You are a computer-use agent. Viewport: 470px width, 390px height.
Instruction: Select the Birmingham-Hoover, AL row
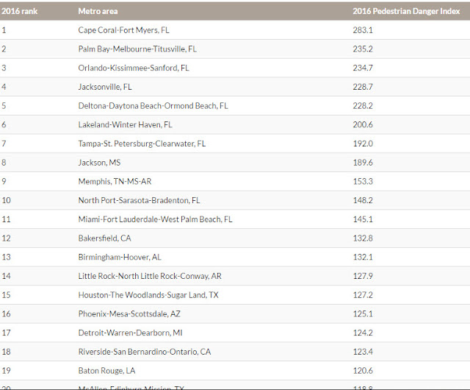[x=235, y=258]
